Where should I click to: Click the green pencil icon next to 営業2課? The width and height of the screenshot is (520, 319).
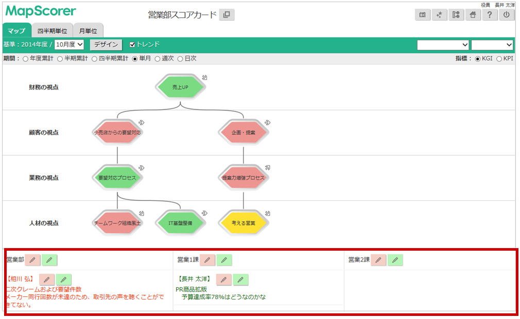[x=395, y=260]
